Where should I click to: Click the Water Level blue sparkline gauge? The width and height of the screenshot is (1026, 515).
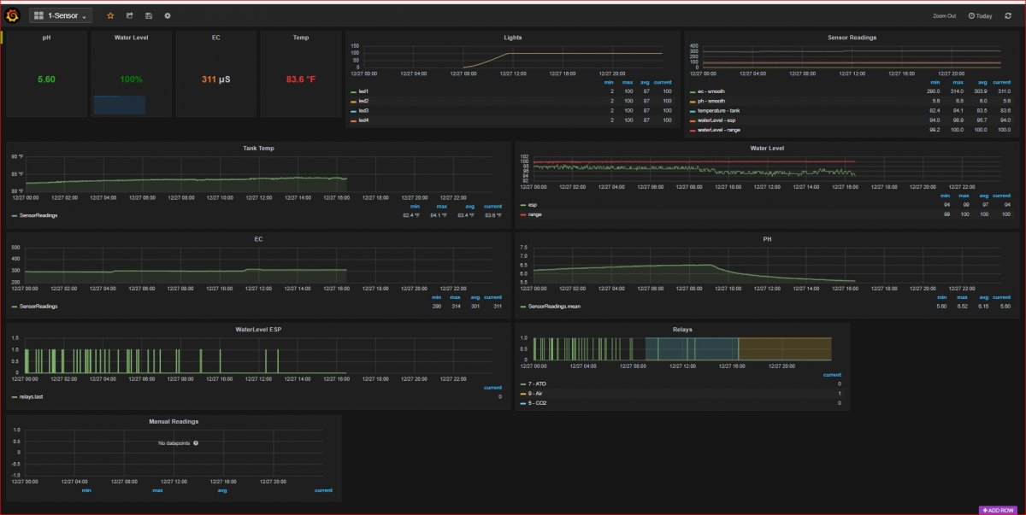(119, 106)
